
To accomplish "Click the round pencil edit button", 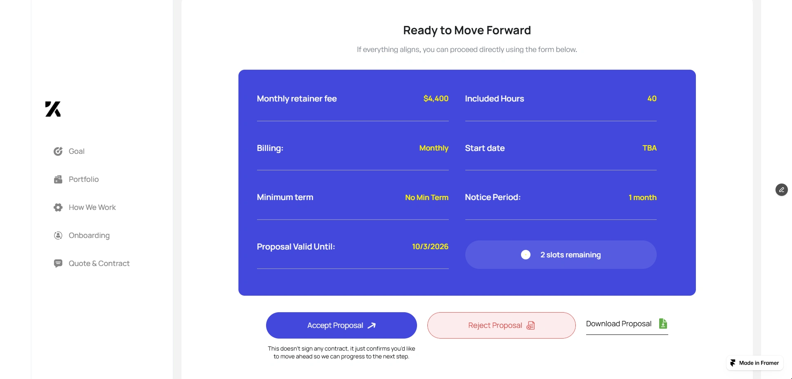I will click(781, 190).
